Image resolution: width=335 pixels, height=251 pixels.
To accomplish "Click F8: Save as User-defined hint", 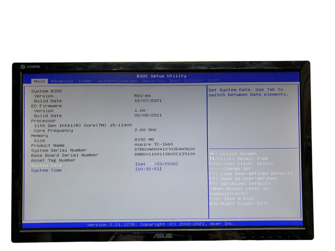I will pyautogui.click(x=243, y=179).
